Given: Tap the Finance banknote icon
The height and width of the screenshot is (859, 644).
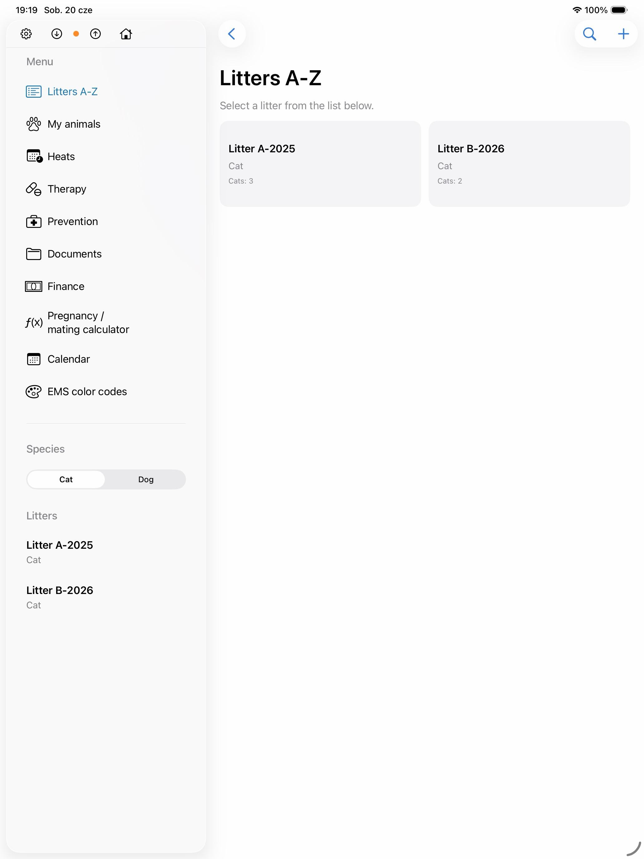Looking at the screenshot, I should (x=34, y=286).
